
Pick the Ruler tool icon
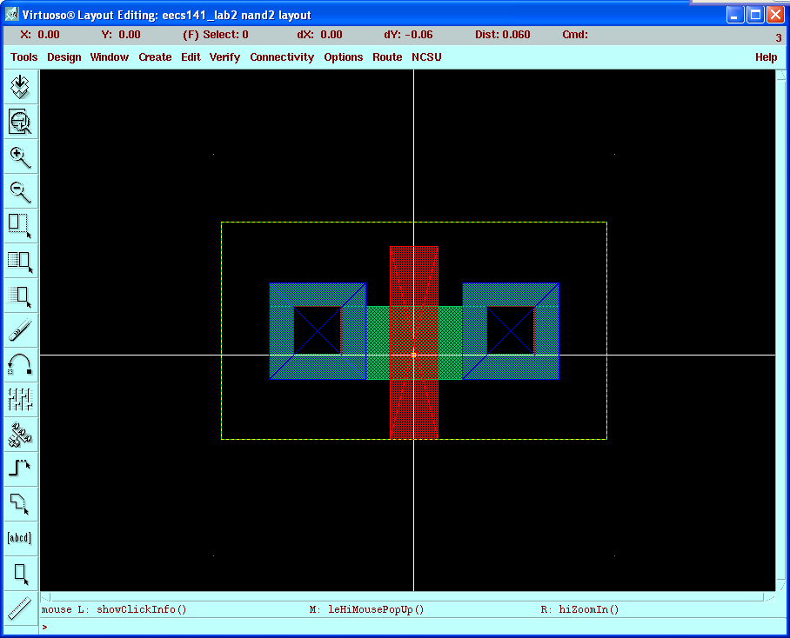[20, 608]
